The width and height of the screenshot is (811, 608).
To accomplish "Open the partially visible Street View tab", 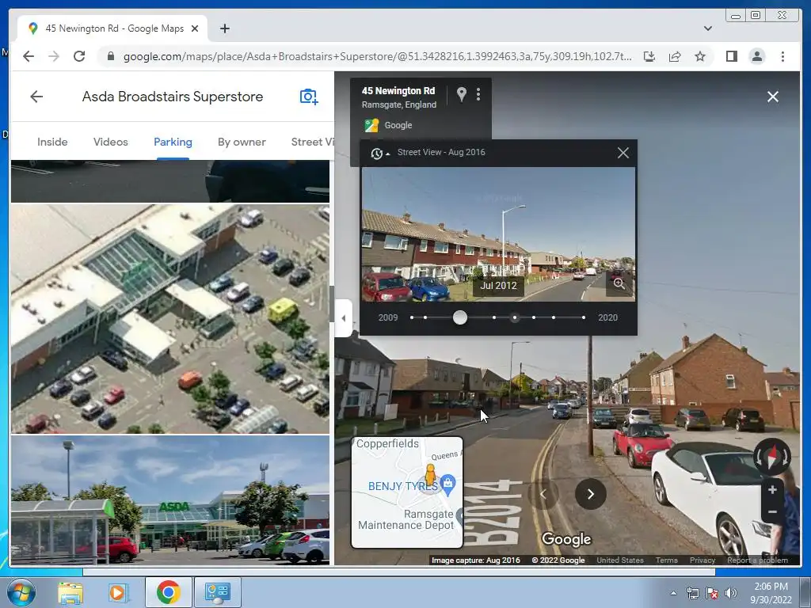I will pyautogui.click(x=312, y=142).
